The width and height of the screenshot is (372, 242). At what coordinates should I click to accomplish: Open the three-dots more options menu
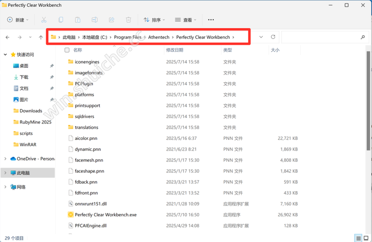coord(211,20)
